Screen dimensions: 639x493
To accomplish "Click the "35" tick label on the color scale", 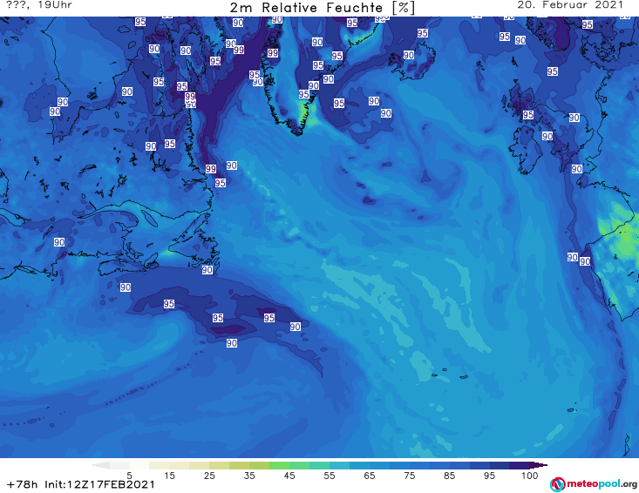I will point(249,476).
